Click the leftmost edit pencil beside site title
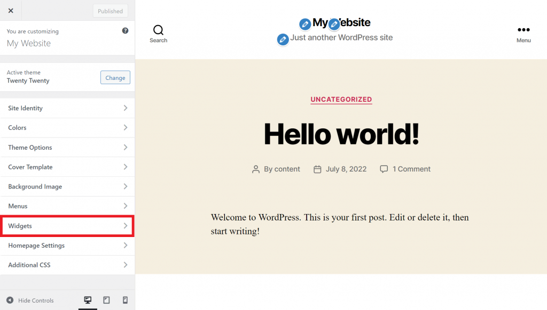547x310 pixels. 305,24
